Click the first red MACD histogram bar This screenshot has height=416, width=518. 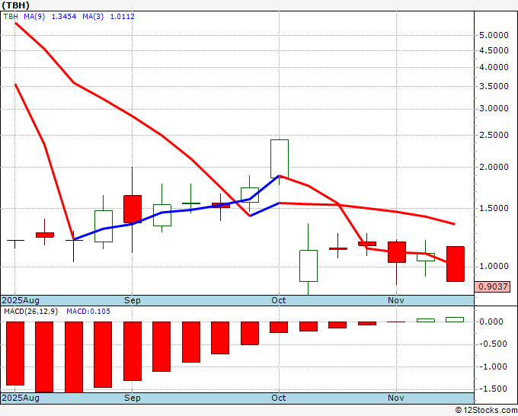15,354
